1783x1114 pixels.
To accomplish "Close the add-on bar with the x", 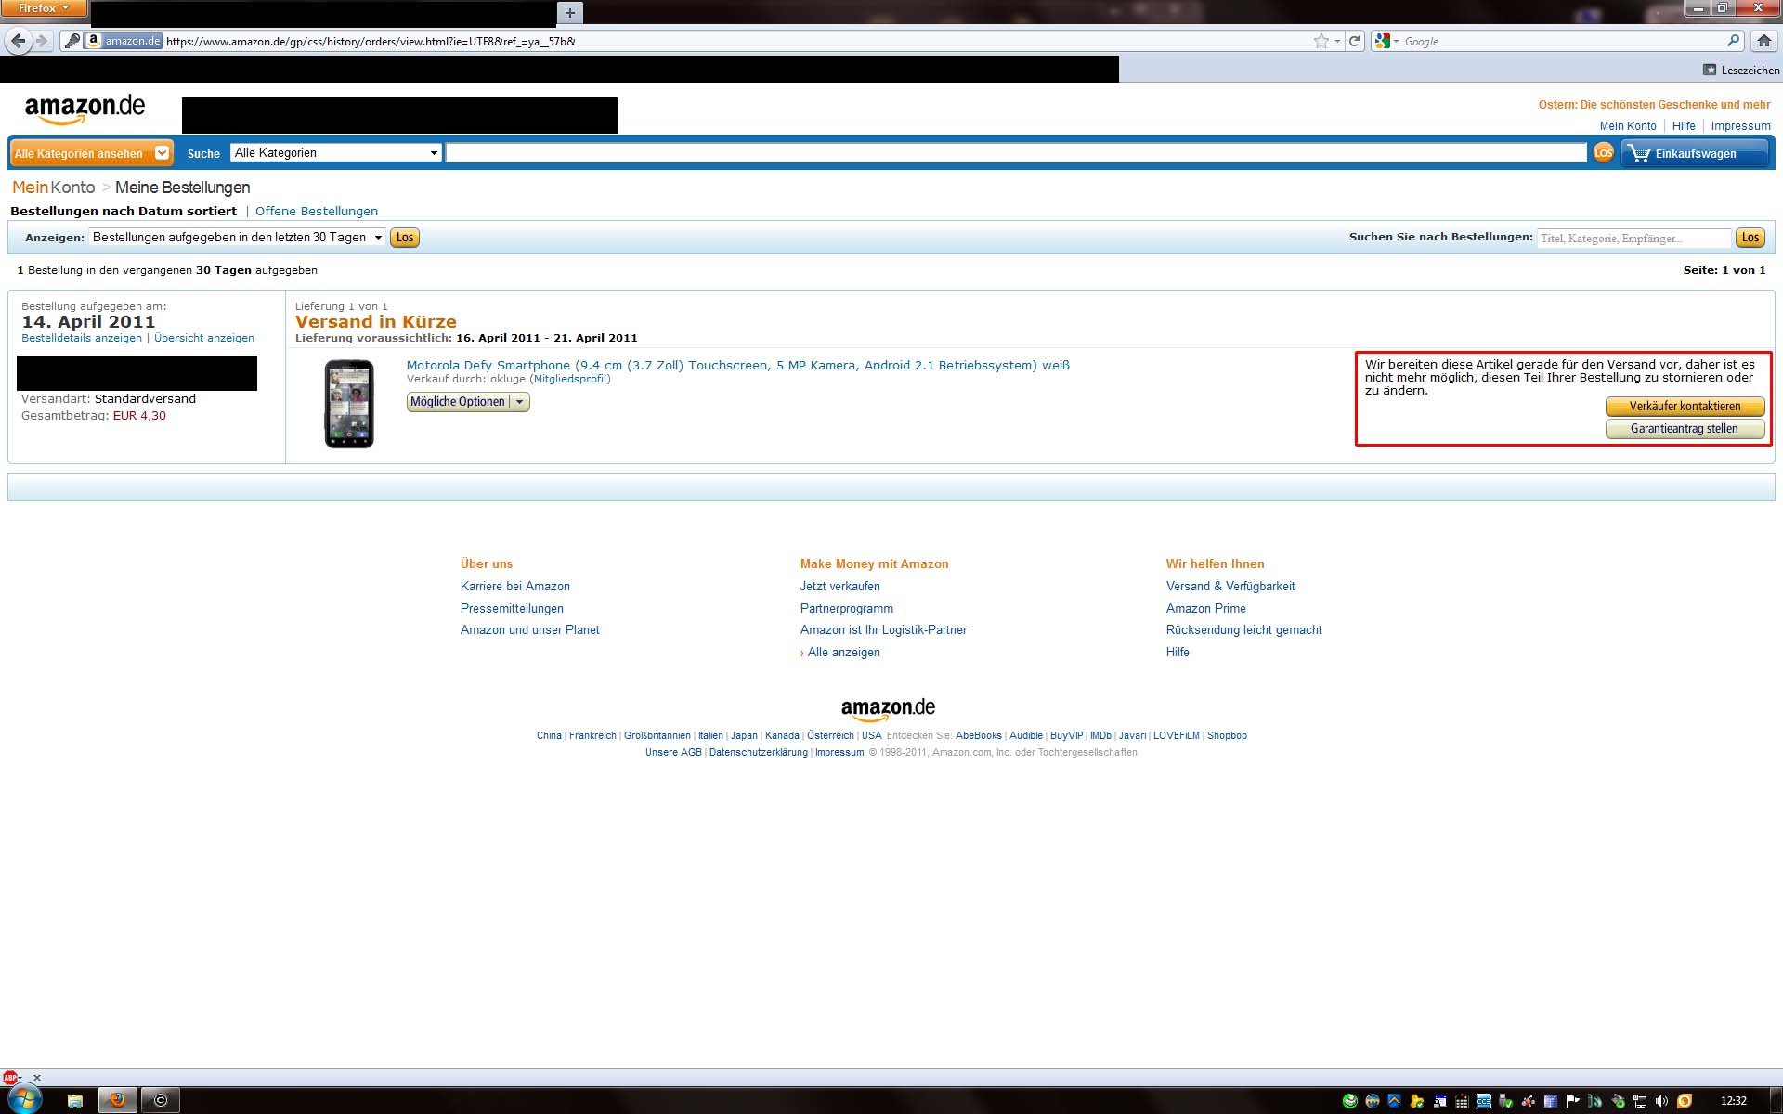I will point(37,1078).
